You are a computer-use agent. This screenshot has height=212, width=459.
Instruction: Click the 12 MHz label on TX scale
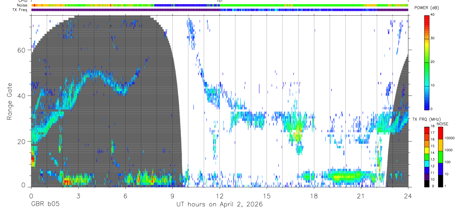click(x=432, y=166)
